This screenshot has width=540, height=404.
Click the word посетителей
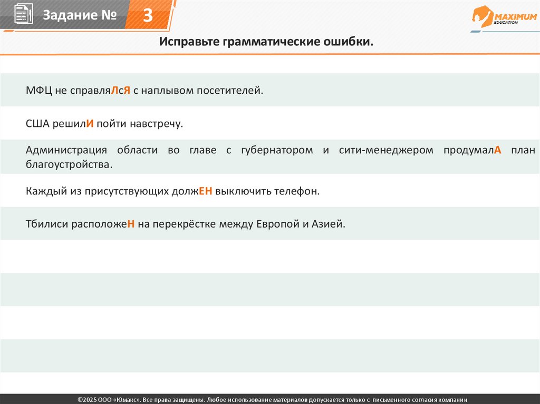[230, 91]
